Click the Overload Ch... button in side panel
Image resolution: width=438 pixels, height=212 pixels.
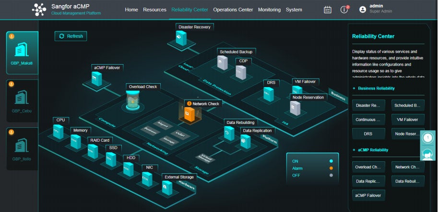pos(368,167)
